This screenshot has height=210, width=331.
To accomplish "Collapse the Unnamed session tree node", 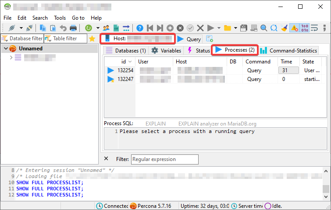I will 6,49.
